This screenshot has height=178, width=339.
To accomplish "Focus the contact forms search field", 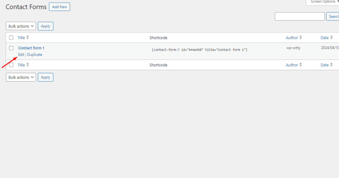I will pyautogui.click(x=300, y=16).
